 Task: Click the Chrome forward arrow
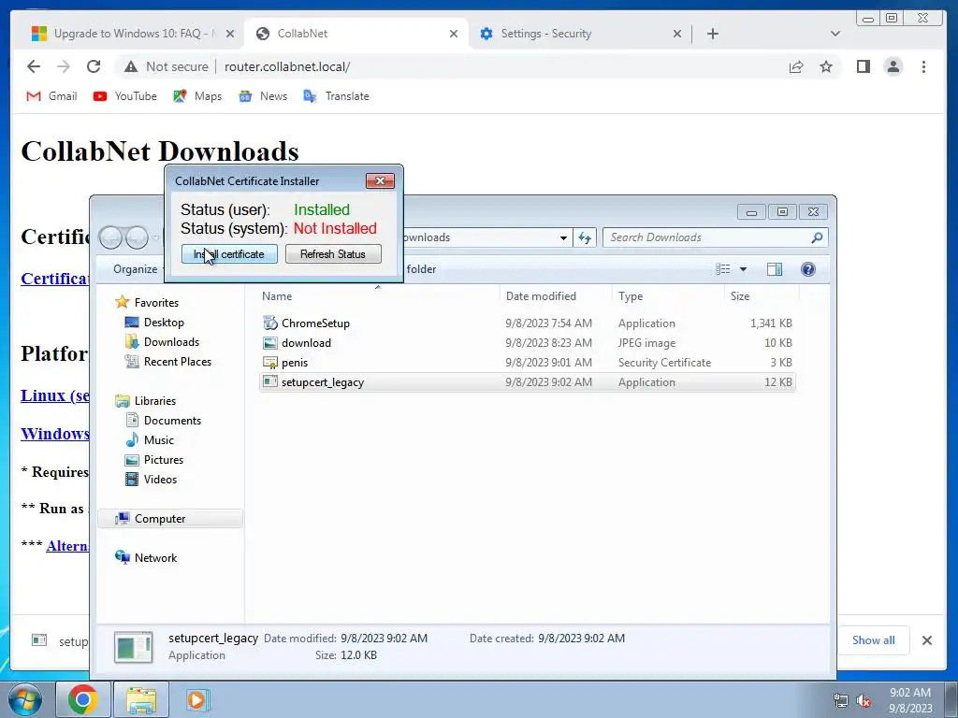64,66
